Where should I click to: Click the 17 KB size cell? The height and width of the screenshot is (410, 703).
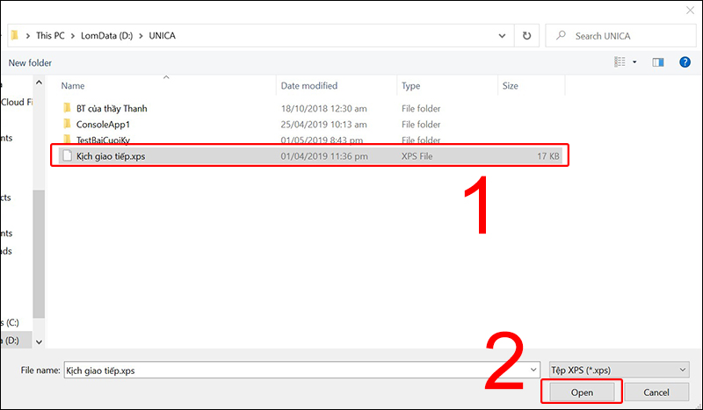[x=547, y=156]
